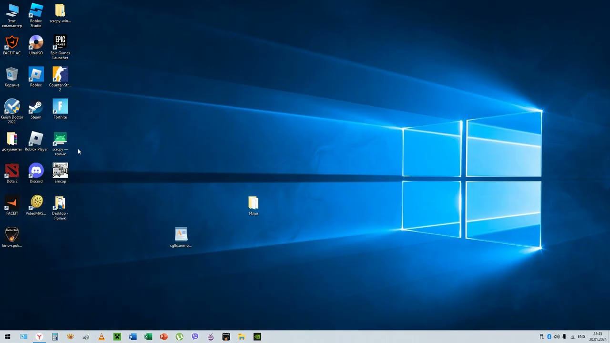
Task: Click the USB safely remove hardware icon
Action: click(x=541, y=337)
